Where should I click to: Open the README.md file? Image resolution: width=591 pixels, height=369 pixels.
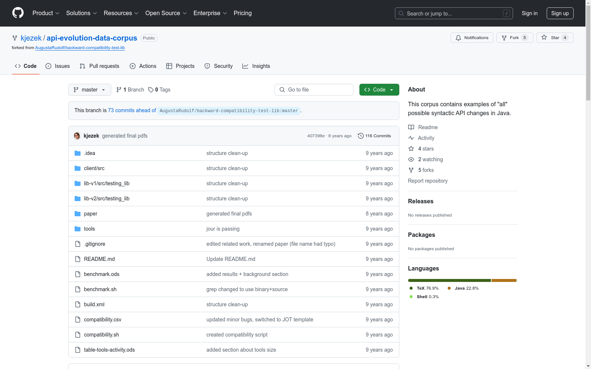(99, 259)
